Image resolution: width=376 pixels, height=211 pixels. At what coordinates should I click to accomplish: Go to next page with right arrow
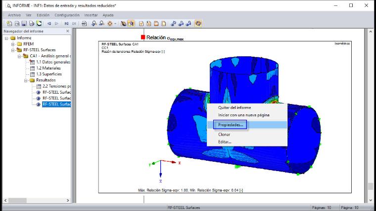click(x=56, y=24)
